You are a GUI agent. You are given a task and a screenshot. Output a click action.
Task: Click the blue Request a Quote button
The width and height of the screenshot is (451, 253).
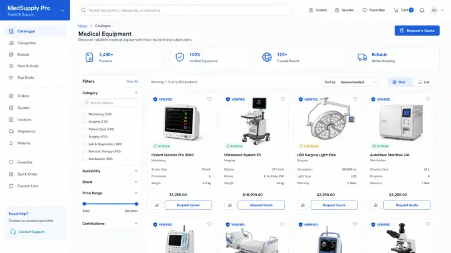coord(417,31)
